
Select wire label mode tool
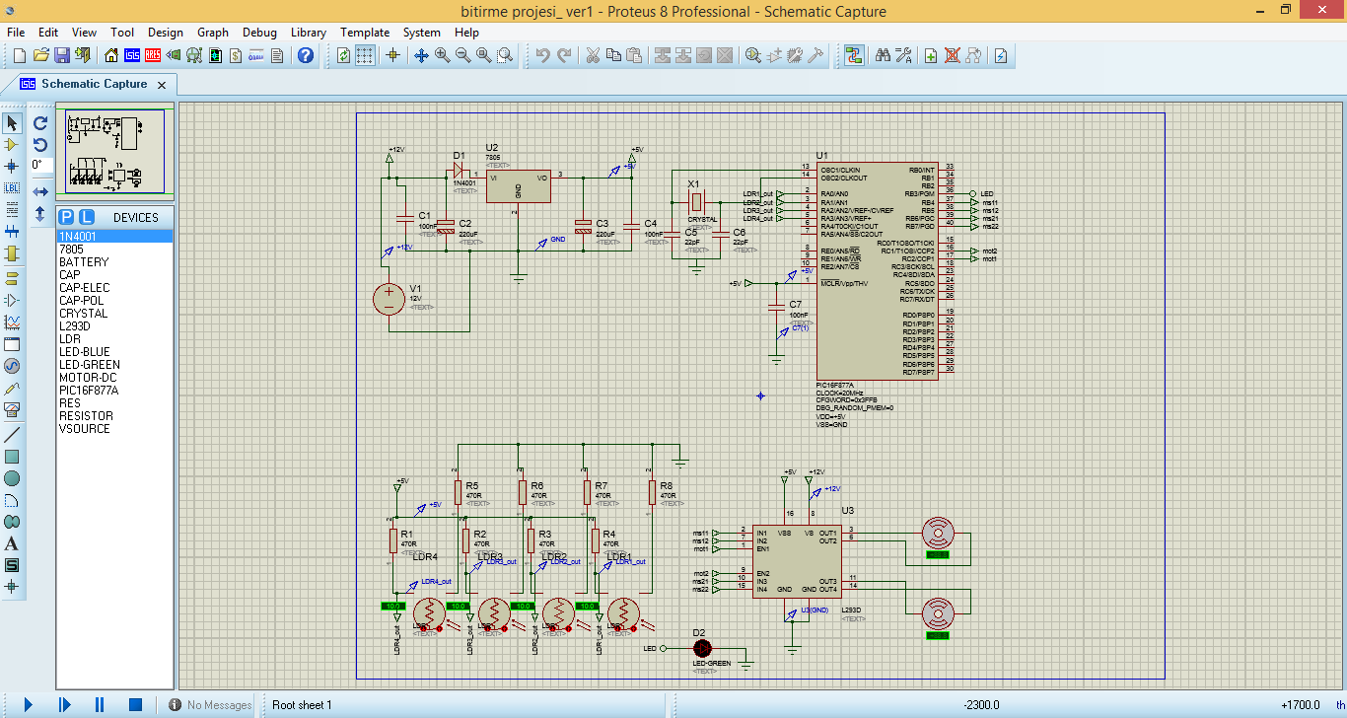click(12, 187)
